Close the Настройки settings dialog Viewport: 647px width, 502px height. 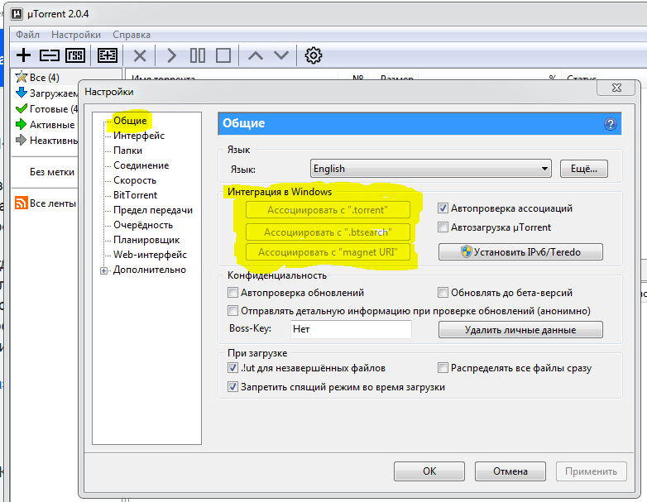point(616,88)
